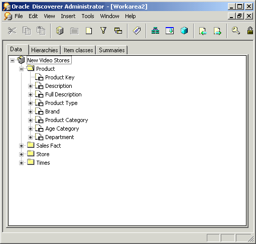
Task: Expand the Times folder
Action: [21, 163]
